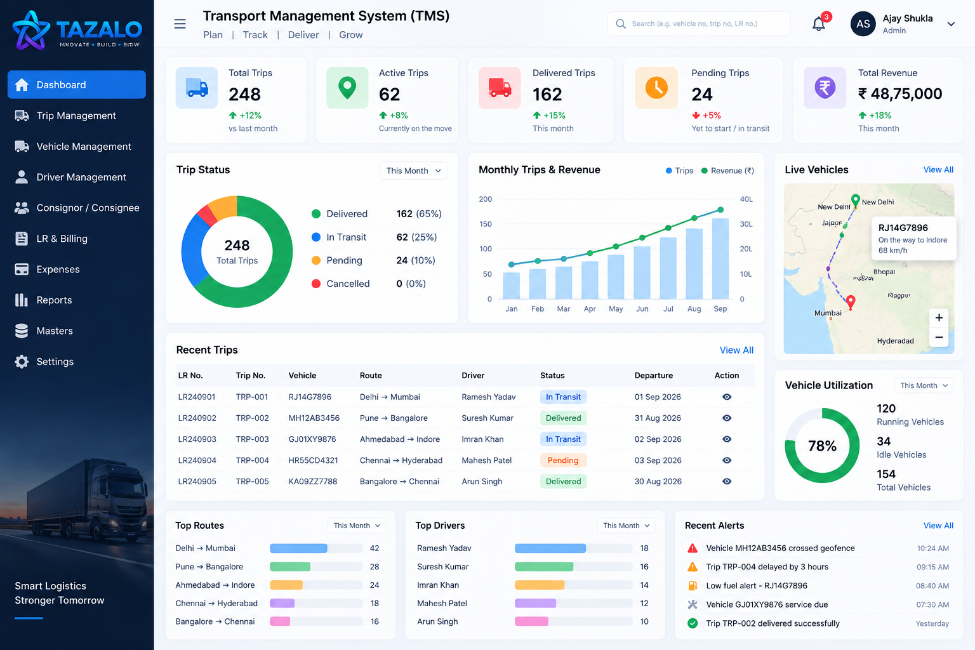The height and width of the screenshot is (650, 975).
Task: Click the delivered successfully checkmark icon
Action: (693, 623)
